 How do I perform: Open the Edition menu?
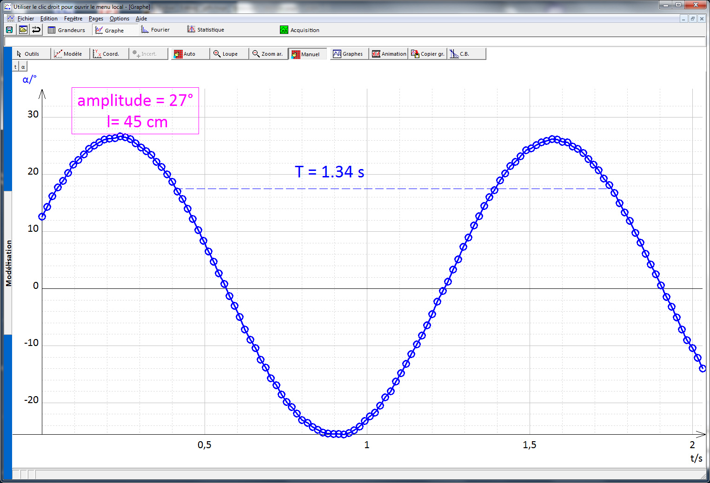[49, 19]
